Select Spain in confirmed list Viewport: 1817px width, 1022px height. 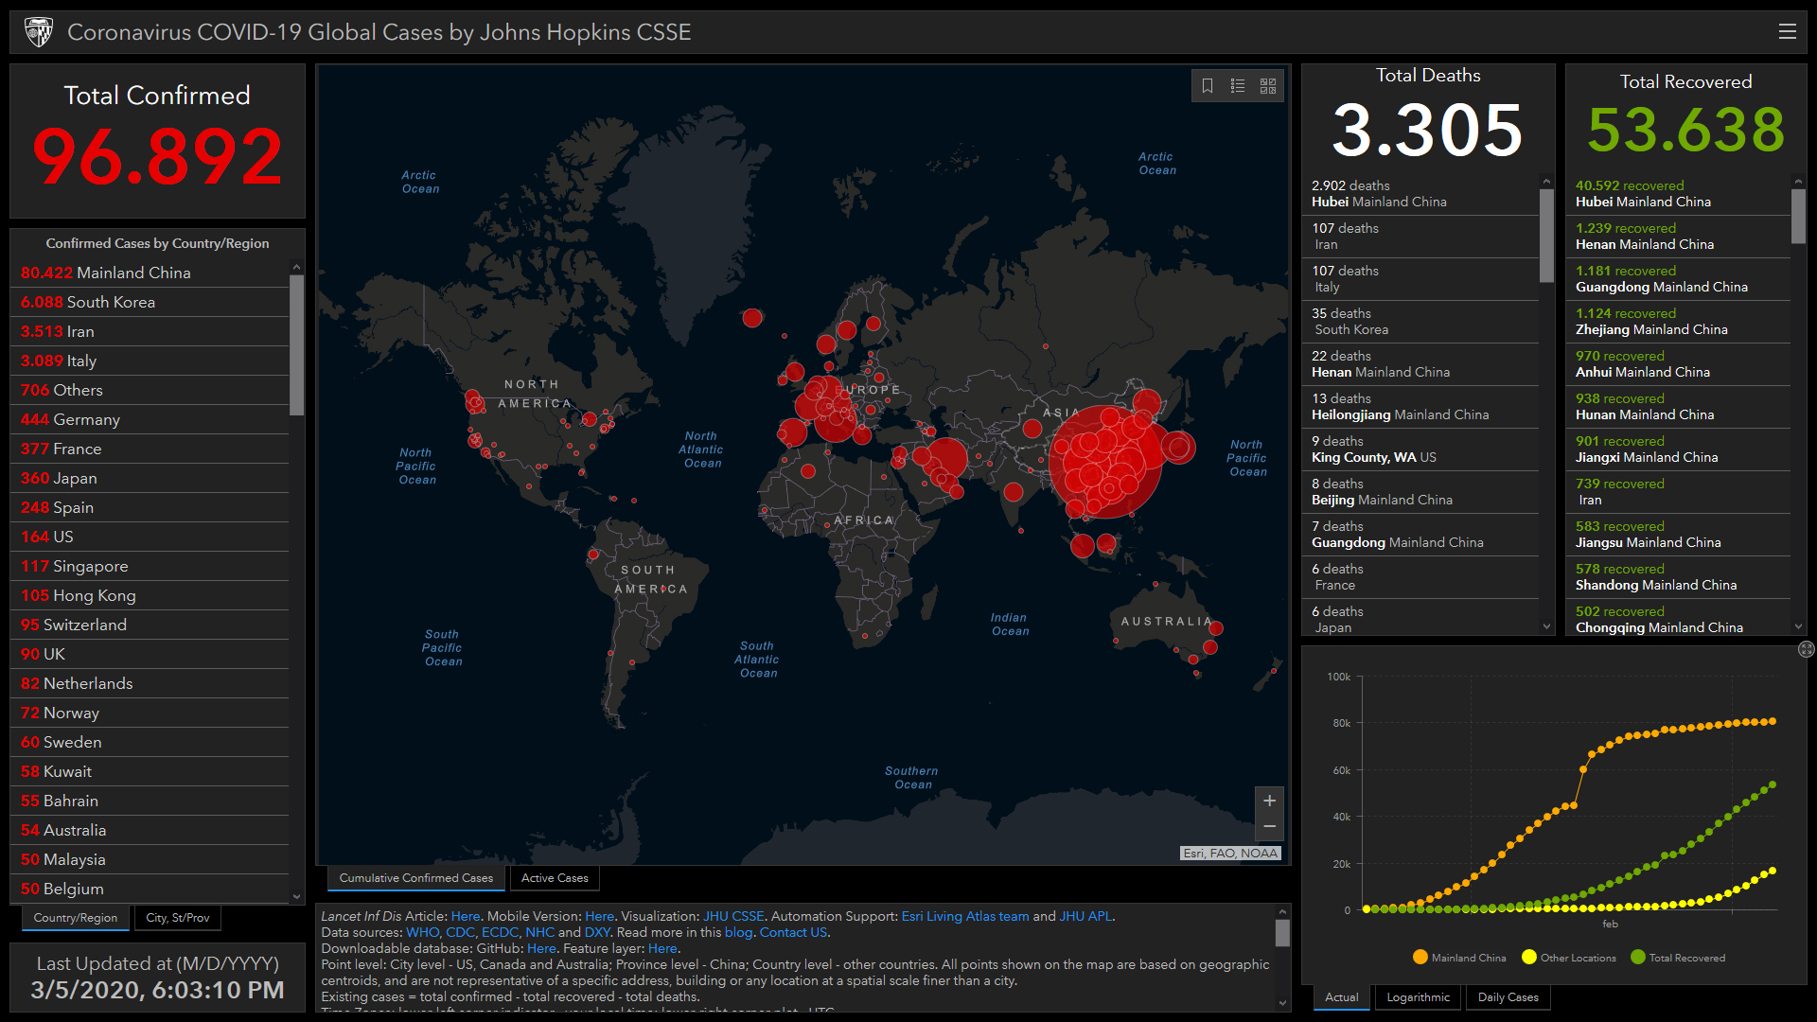click(150, 507)
